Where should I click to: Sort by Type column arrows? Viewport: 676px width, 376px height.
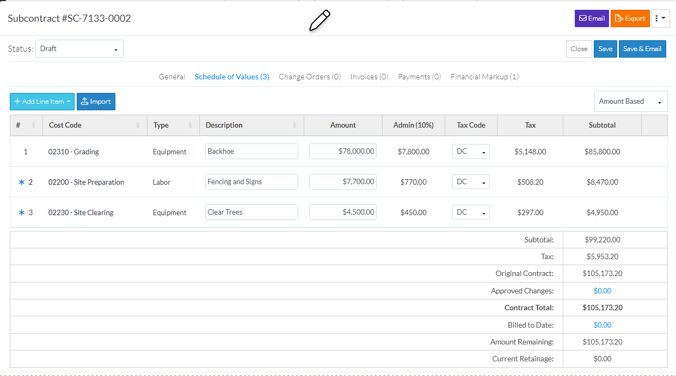point(190,126)
